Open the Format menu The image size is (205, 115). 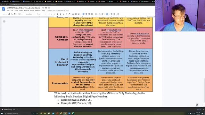(x=27, y=11)
